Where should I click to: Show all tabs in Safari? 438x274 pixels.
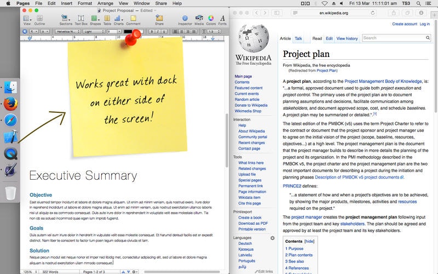click(x=407, y=13)
